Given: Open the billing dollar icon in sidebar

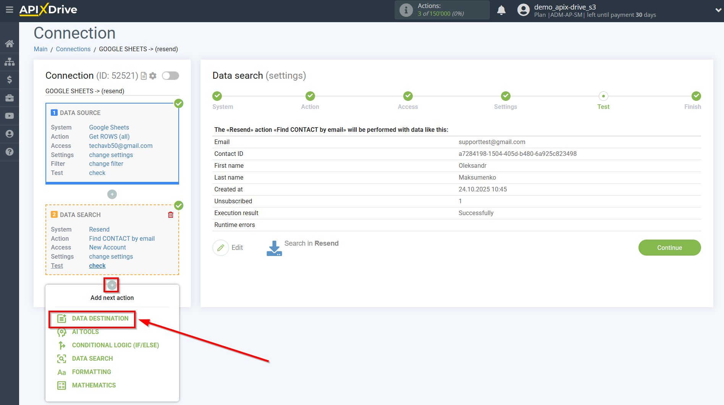Looking at the screenshot, I should point(10,79).
